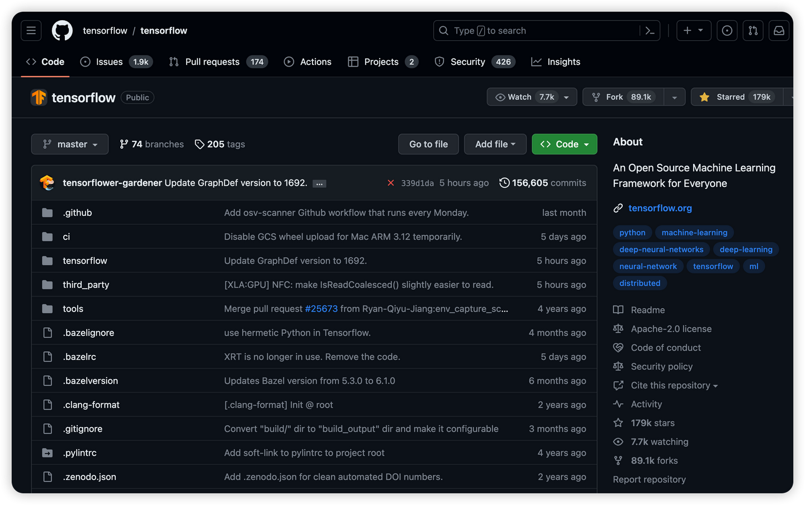This screenshot has width=805, height=505.
Task: Expand the commit message ellipsis
Action: coord(319,183)
